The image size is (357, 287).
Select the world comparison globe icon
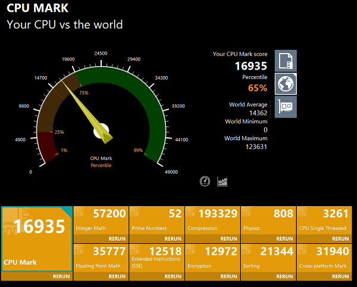click(x=286, y=84)
